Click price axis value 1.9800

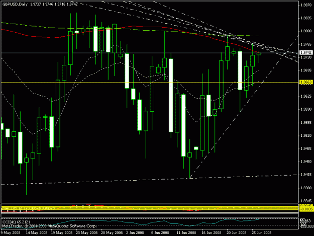306,31
